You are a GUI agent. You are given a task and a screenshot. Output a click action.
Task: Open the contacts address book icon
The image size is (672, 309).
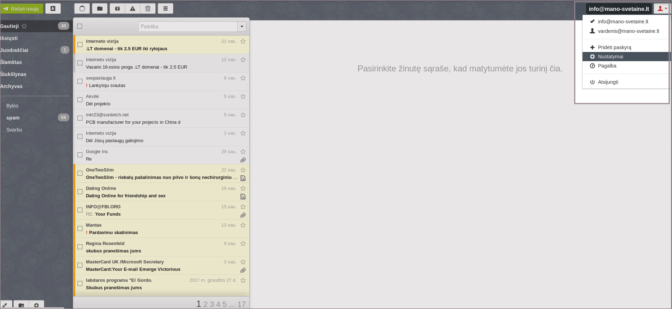53,8
